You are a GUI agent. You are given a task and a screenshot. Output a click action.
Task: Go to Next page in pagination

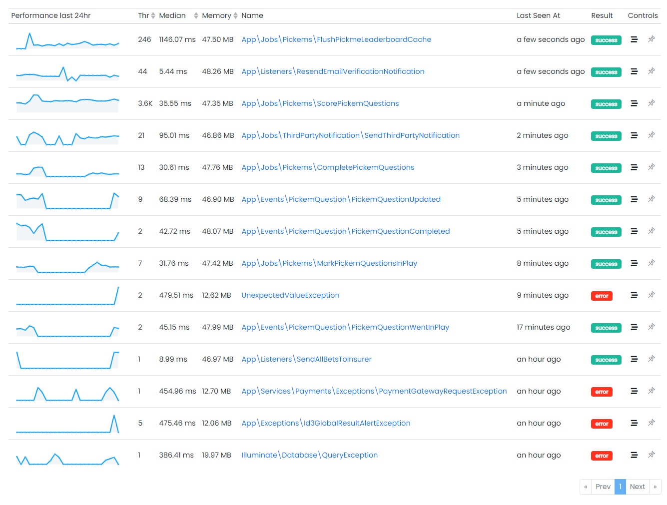click(637, 487)
